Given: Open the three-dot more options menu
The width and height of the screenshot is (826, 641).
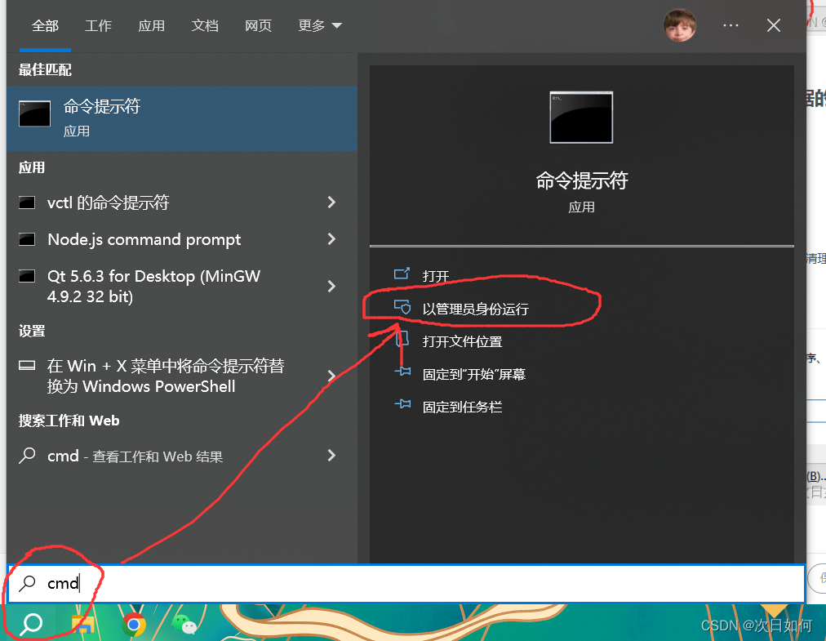Looking at the screenshot, I should (731, 25).
